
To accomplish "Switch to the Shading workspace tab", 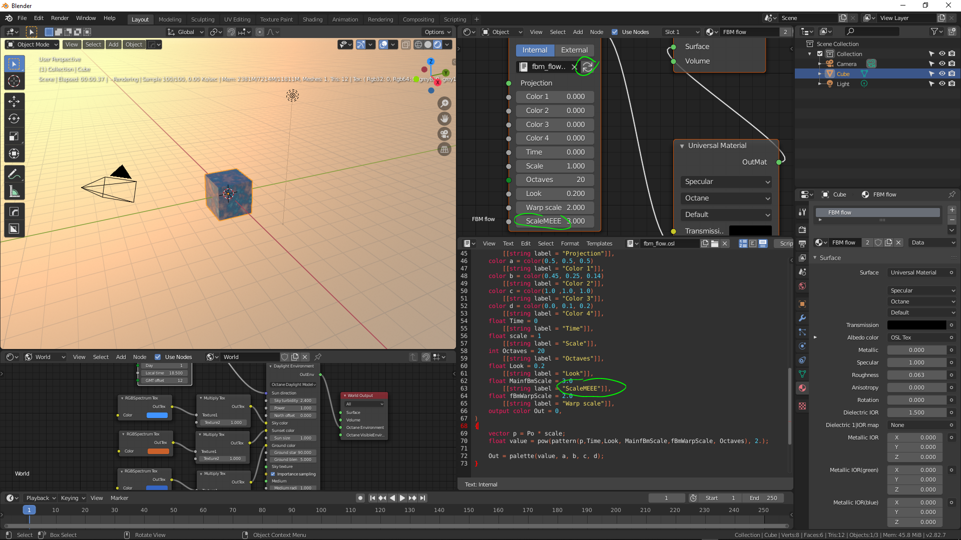I will pos(312,19).
